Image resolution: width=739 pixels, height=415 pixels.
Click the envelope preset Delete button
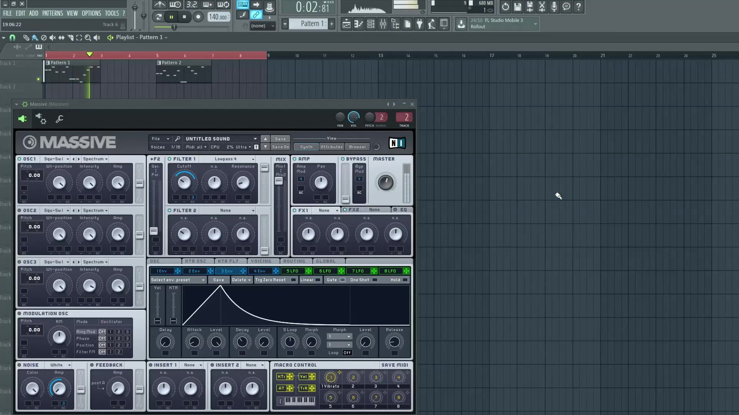241,280
